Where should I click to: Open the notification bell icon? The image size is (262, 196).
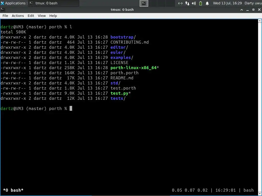[207, 3]
